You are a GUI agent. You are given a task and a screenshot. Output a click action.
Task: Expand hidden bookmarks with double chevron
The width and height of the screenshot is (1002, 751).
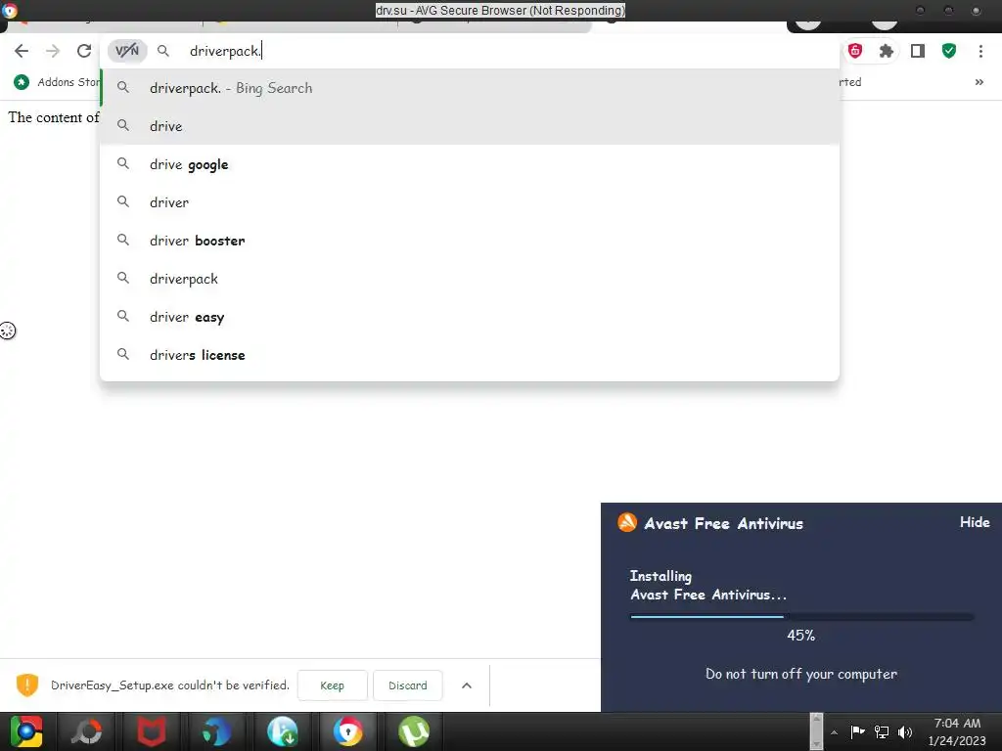click(x=979, y=82)
